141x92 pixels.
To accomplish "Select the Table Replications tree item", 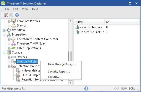I will pos(29,48).
